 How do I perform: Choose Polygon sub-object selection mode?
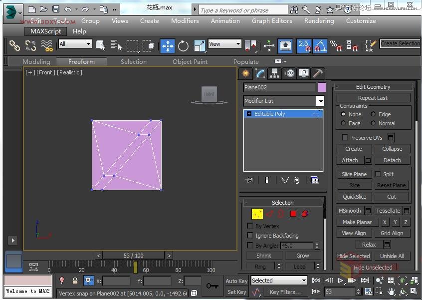coord(293,214)
